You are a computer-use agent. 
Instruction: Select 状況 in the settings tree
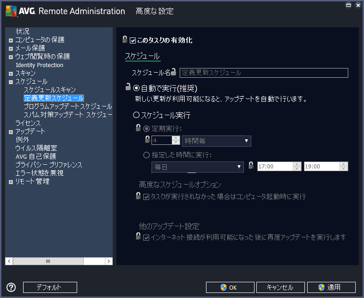[x=23, y=31]
